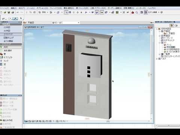Click the project map icon in navigator header
180x135 pixels.
172,25
